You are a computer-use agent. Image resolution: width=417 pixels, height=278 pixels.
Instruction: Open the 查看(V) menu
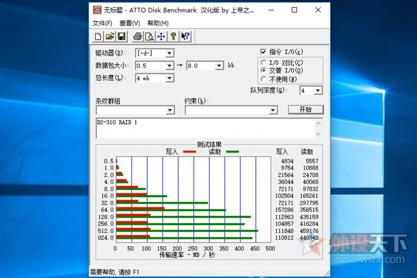(x=130, y=23)
